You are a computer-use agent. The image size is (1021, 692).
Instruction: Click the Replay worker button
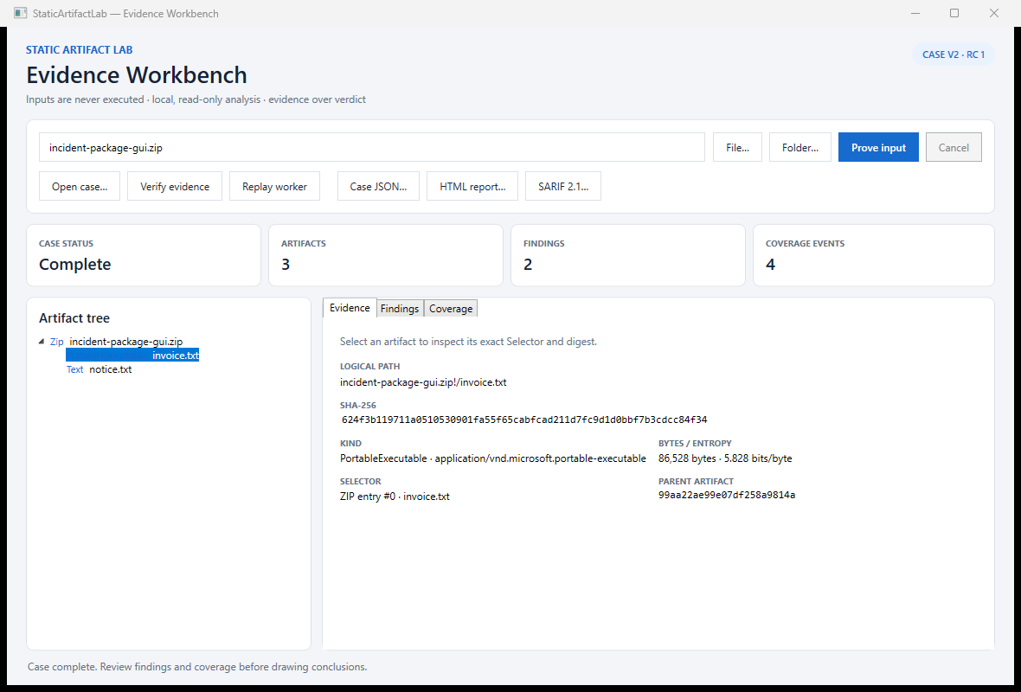(x=274, y=186)
